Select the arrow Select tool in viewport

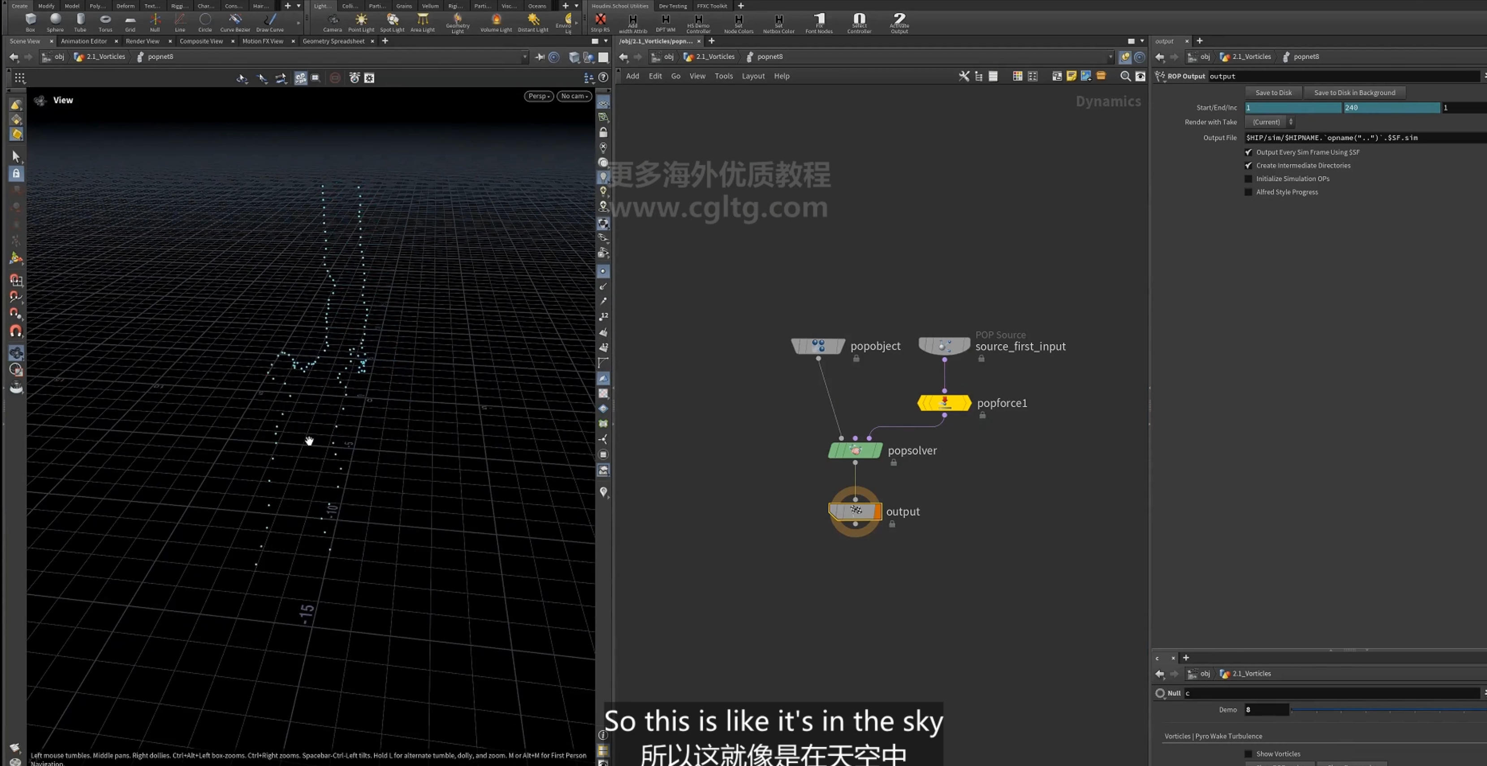tap(16, 156)
